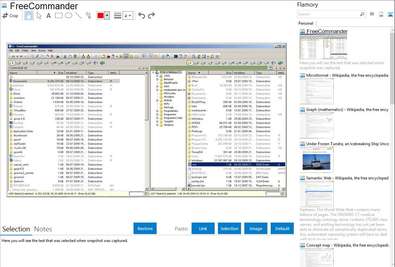Choose the arrow pointer tool
Viewport: 395px width, 267px height.
(x=39, y=15)
